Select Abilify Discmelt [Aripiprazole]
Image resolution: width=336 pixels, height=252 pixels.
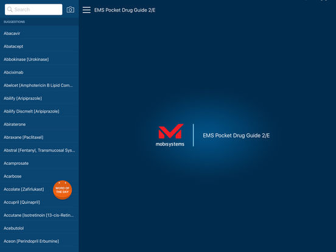[x=39, y=111]
